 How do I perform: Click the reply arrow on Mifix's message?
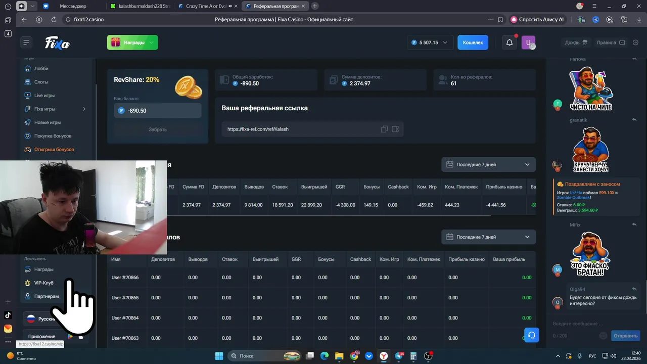tap(634, 224)
